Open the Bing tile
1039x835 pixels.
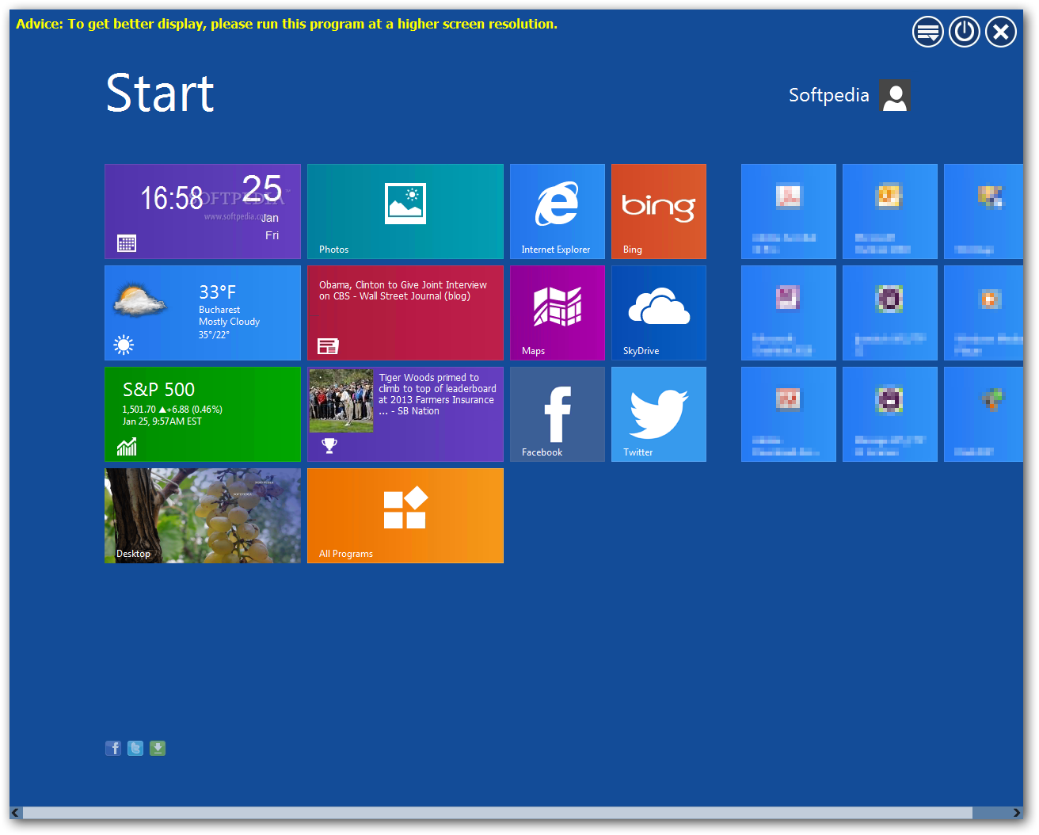point(658,212)
